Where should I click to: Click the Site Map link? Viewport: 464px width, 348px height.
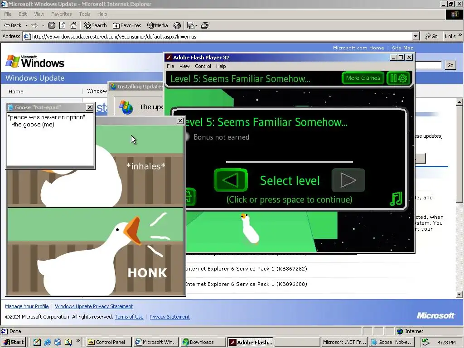coord(402,48)
